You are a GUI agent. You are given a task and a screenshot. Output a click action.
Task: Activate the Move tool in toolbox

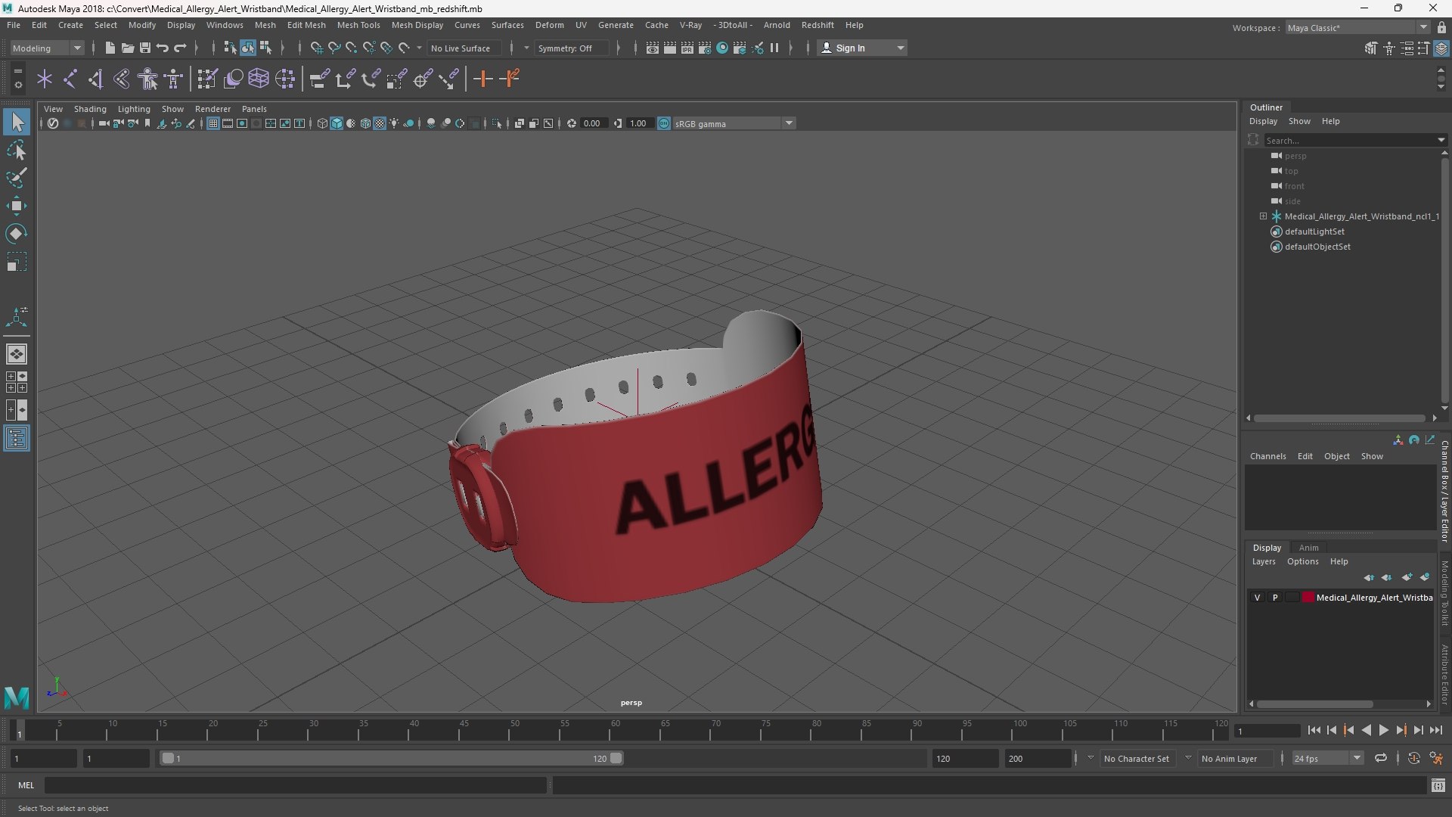pos(17,206)
